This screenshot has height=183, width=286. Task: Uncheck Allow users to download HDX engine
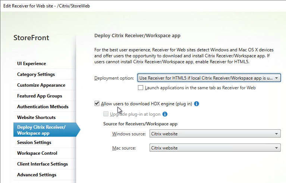pyautogui.click(x=97, y=103)
